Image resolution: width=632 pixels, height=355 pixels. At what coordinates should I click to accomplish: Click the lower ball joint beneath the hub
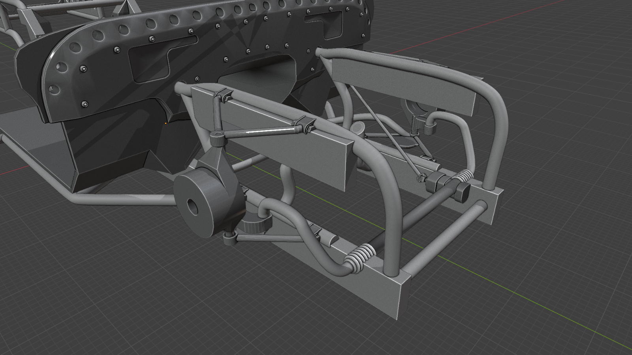tap(229, 239)
